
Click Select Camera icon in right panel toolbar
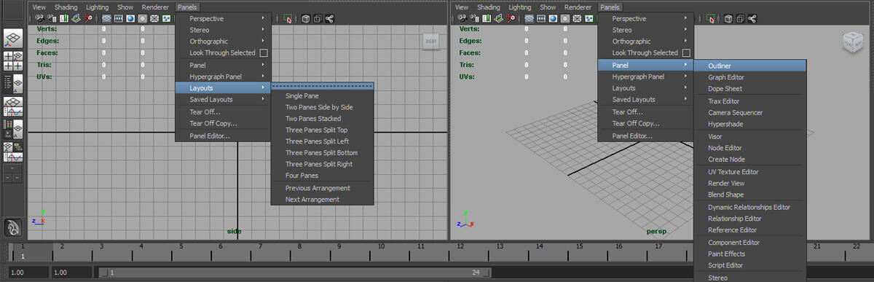point(462,18)
